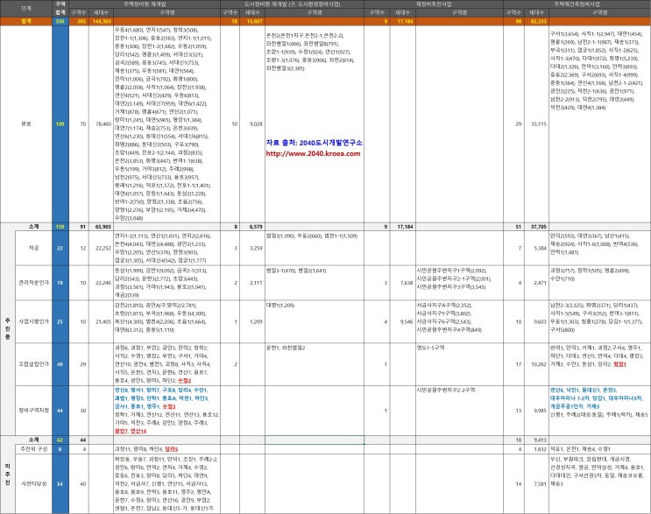Image resolution: width=651 pixels, height=514 pixels.
Task: Click the 159 subtotal cell
Action: pos(60,227)
